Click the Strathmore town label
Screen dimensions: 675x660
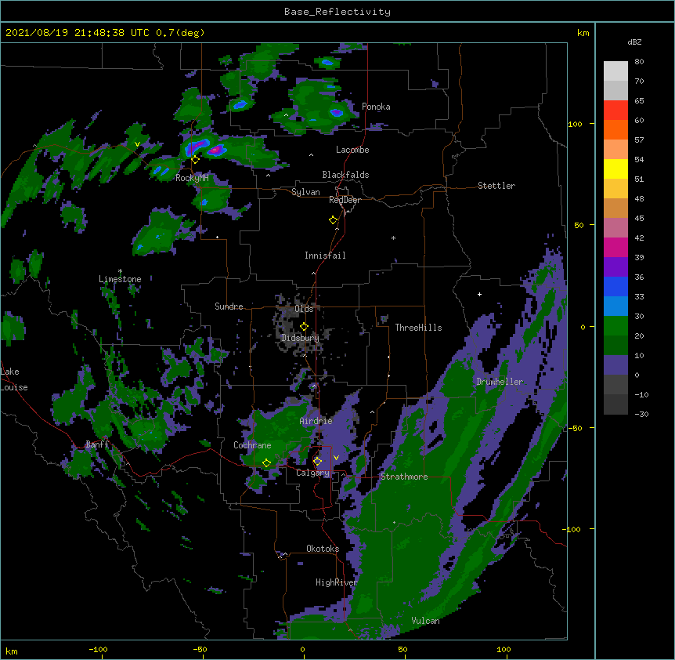404,477
